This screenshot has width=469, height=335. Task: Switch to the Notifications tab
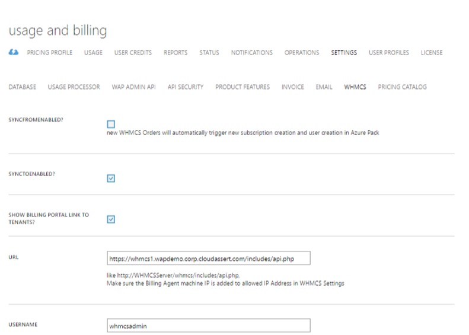[x=252, y=53]
